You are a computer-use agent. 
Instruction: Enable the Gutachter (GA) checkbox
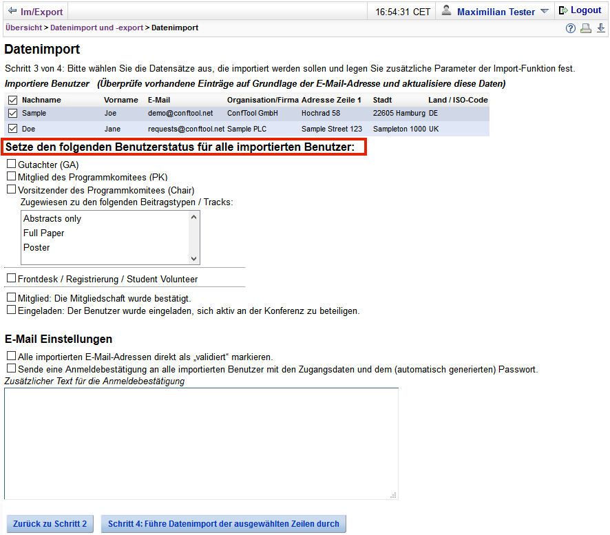click(x=12, y=164)
